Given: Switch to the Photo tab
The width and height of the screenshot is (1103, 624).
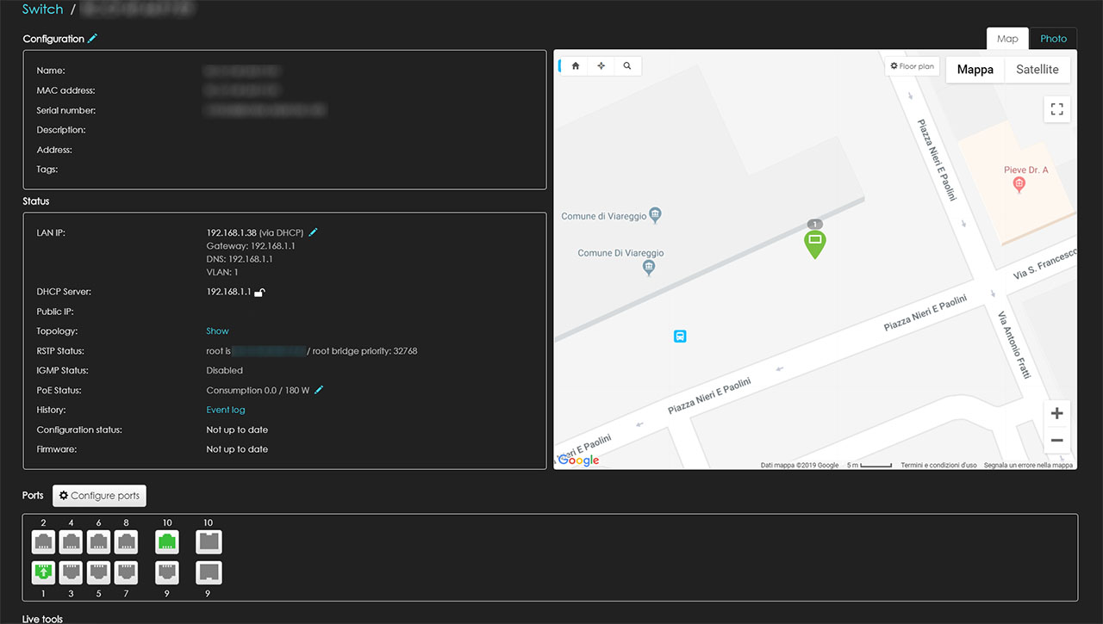Looking at the screenshot, I should click(x=1053, y=39).
